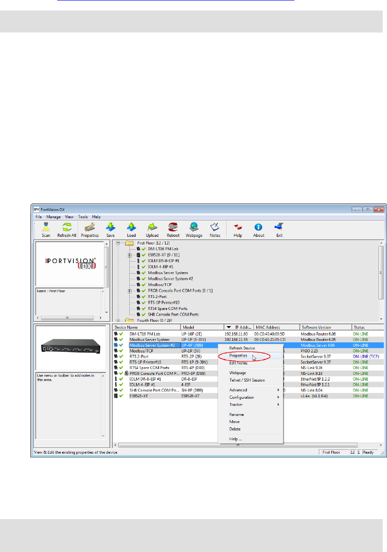
Task: Select Modbus/TCP in the tree
Action: coord(160,285)
